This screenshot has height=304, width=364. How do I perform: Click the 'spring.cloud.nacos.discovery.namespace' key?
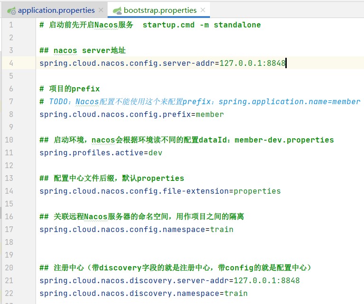pyautogui.click(x=129, y=293)
